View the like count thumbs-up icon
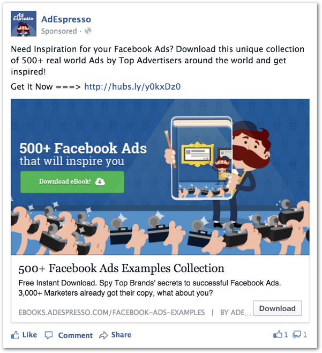This screenshot has width=322, height=353. 278,335
